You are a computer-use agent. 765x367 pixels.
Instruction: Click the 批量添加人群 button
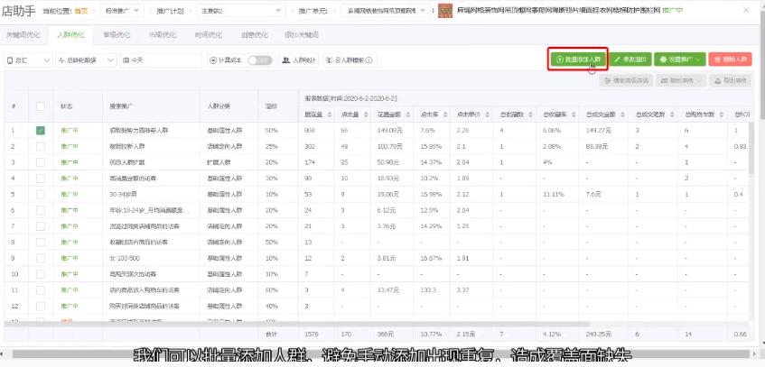(x=578, y=60)
